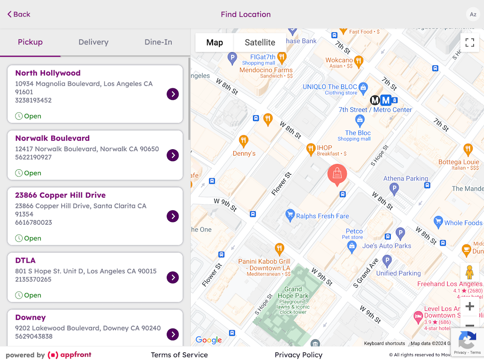484x363 pixels.
Task: Select Map view on the map
Action: [214, 42]
